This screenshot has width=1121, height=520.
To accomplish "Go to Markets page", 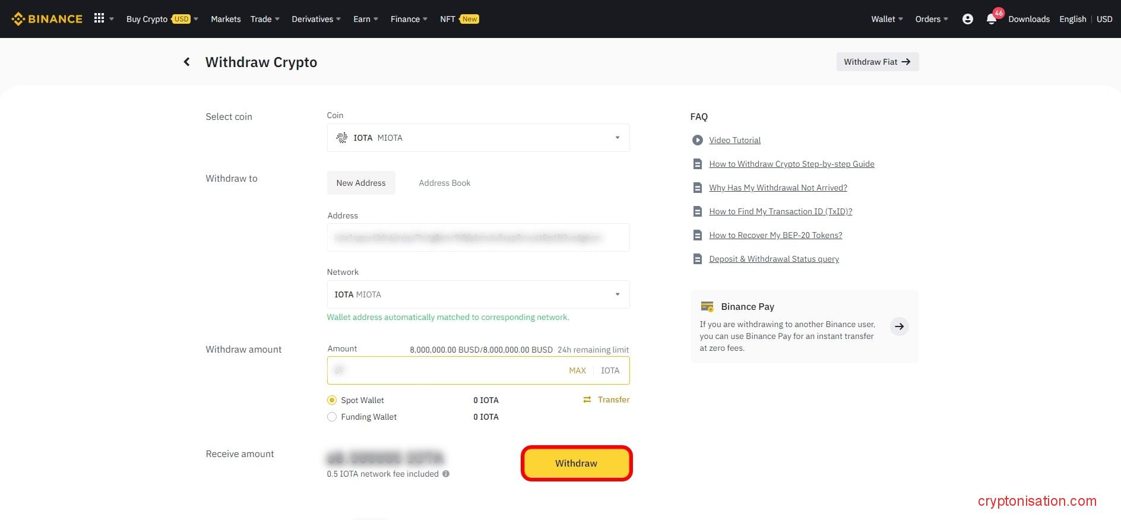I will click(226, 19).
